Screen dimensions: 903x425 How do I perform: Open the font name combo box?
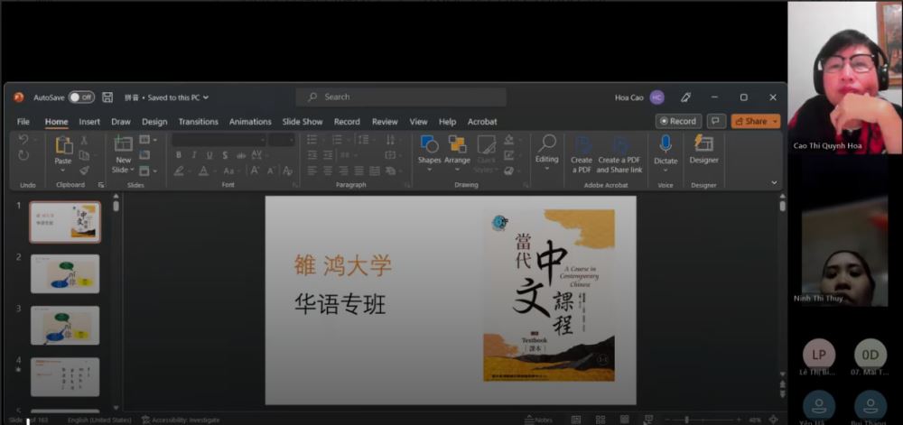point(219,140)
